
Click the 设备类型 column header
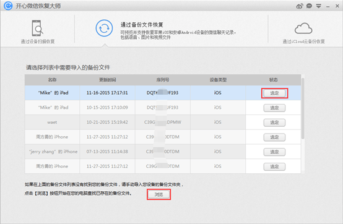[x=218, y=80]
